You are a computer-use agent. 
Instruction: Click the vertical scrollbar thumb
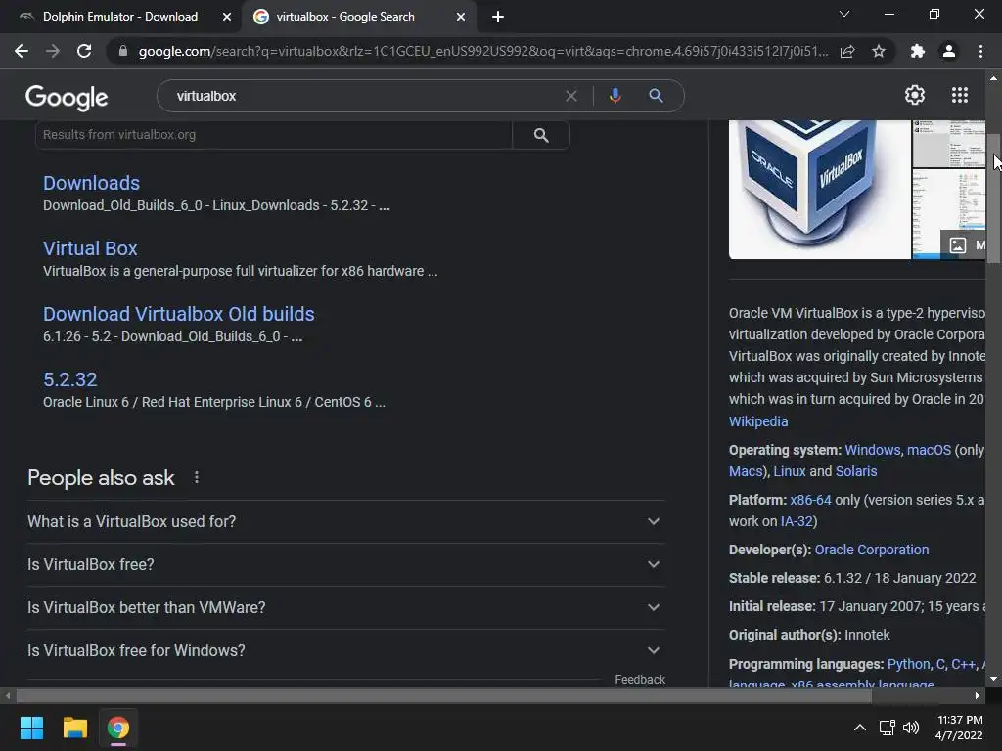pos(994,199)
